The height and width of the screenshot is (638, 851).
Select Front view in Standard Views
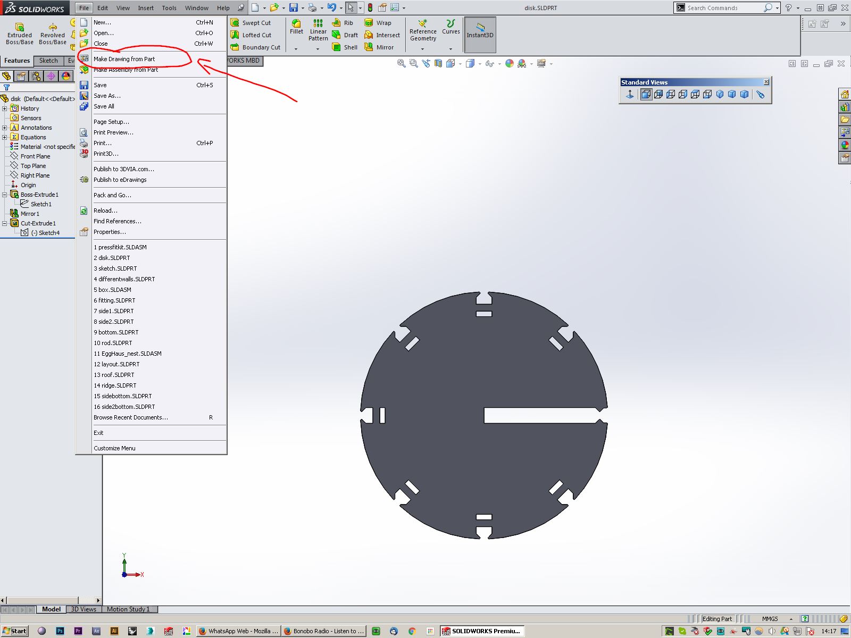click(x=646, y=94)
